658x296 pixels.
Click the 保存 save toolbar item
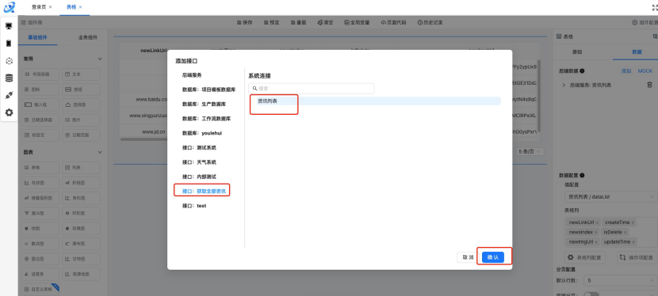[245, 23]
